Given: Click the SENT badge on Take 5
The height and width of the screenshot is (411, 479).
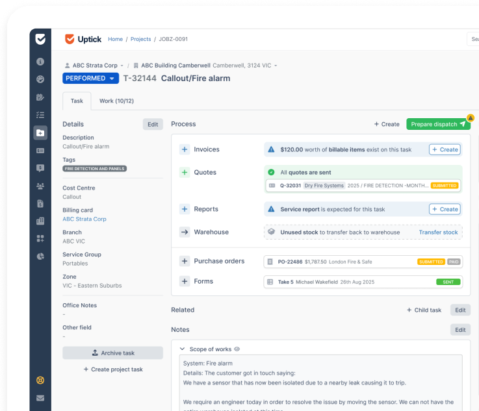Looking at the screenshot, I should [448, 282].
